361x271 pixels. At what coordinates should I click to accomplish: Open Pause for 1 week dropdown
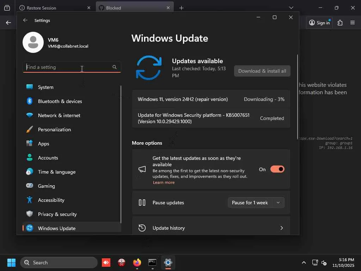tap(256, 203)
